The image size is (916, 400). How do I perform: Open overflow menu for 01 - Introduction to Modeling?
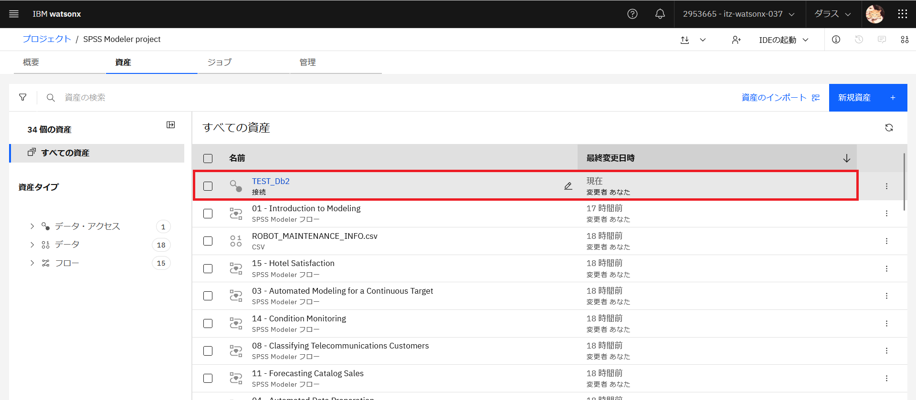[887, 213]
